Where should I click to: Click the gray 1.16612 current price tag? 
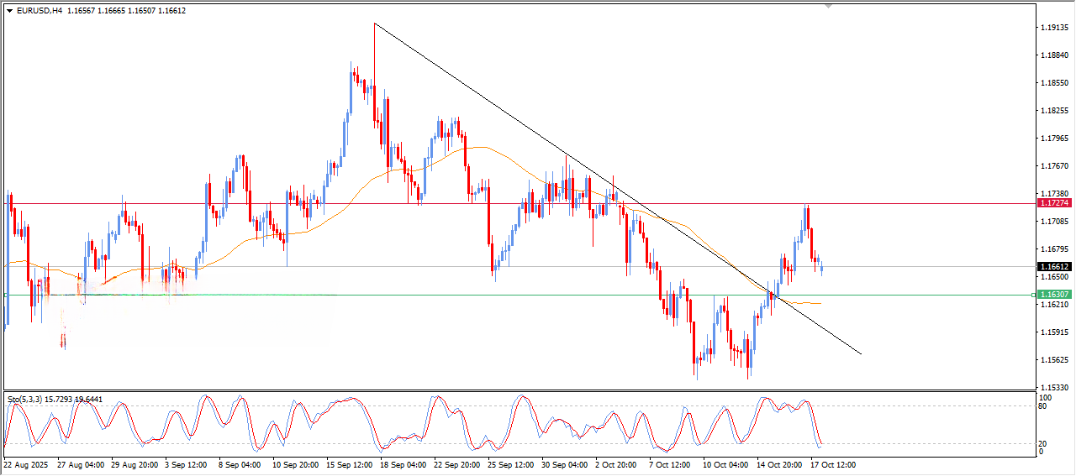(x=1054, y=267)
